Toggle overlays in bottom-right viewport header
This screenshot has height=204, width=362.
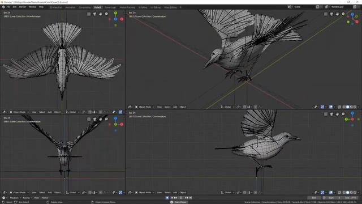[331, 193]
